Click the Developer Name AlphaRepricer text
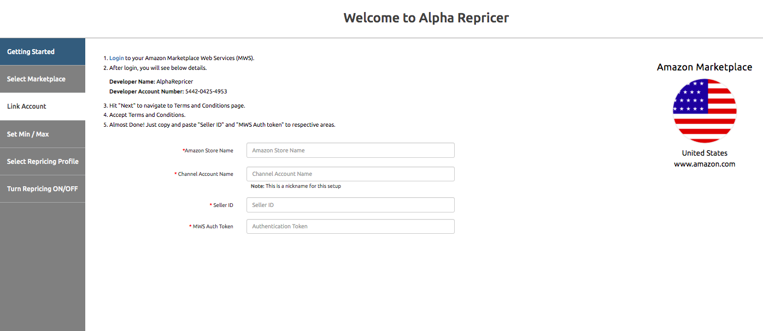This screenshot has width=763, height=331. [151, 81]
